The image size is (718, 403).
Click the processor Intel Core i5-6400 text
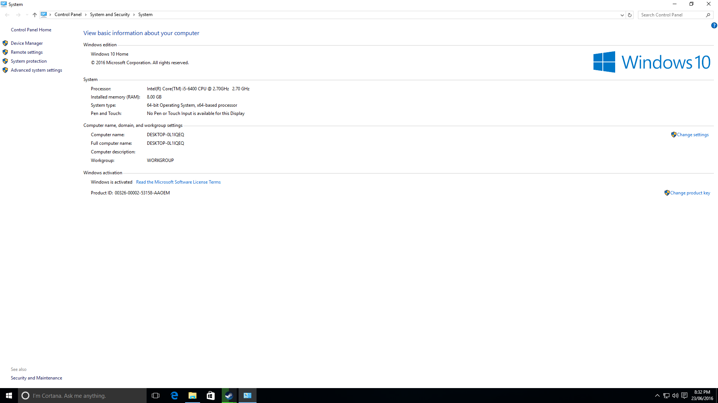tap(198, 89)
